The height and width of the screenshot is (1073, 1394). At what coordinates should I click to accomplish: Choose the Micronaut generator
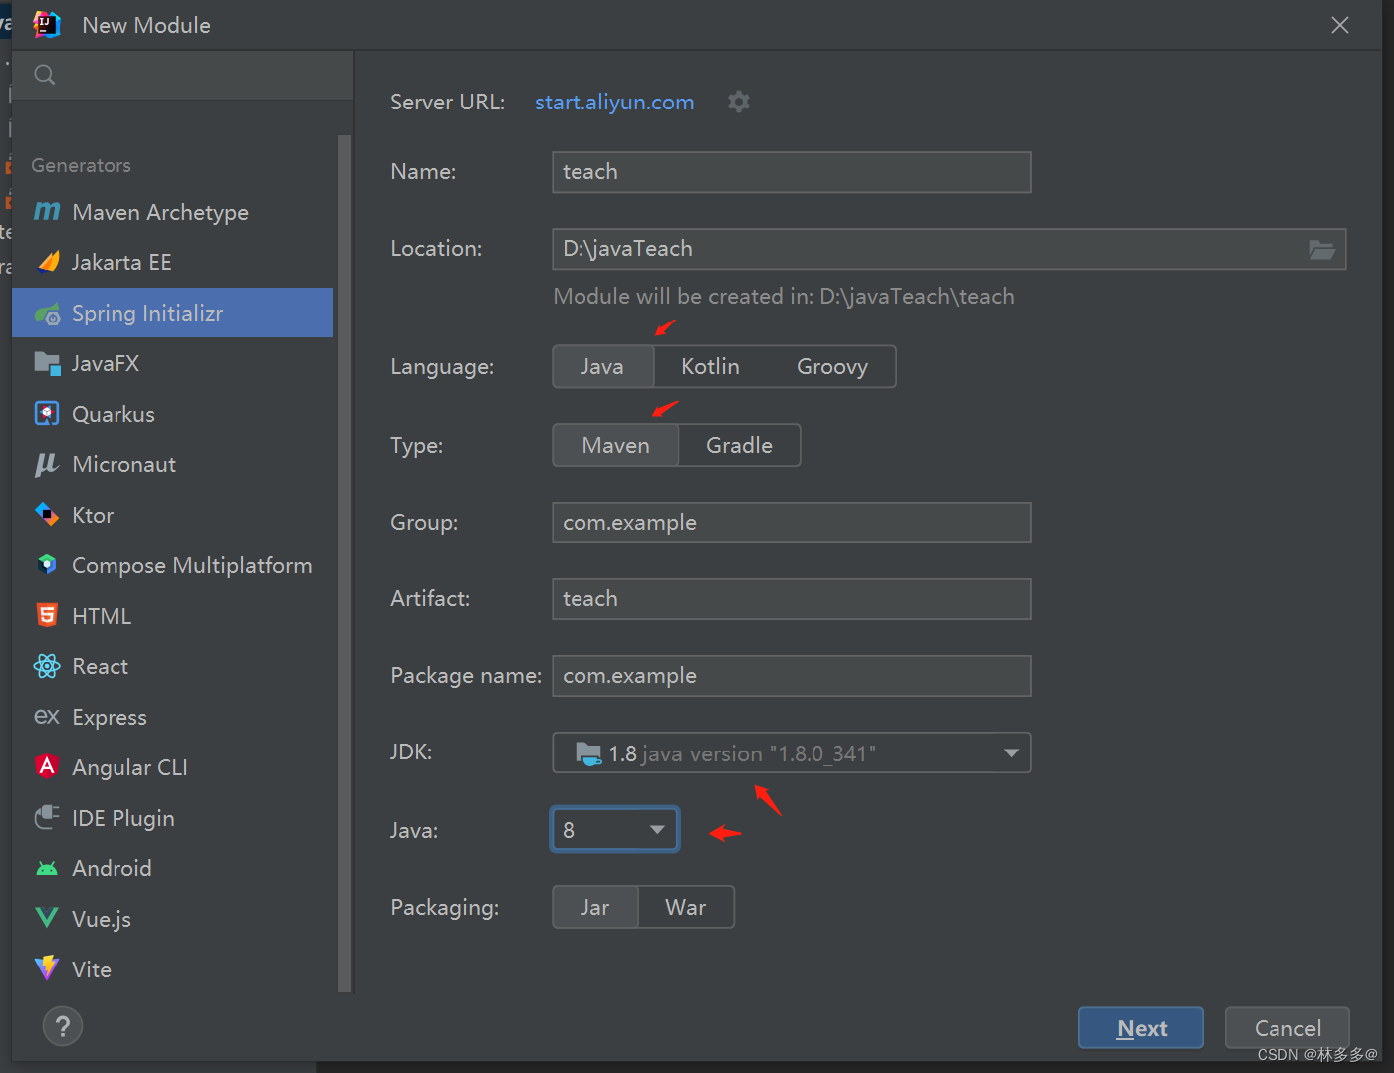coord(124,464)
